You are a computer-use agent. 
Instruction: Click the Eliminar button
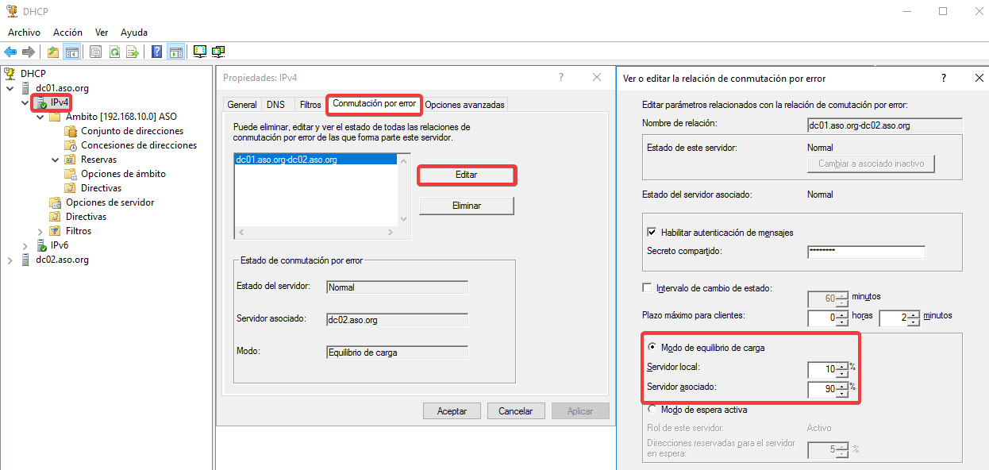pyautogui.click(x=466, y=206)
